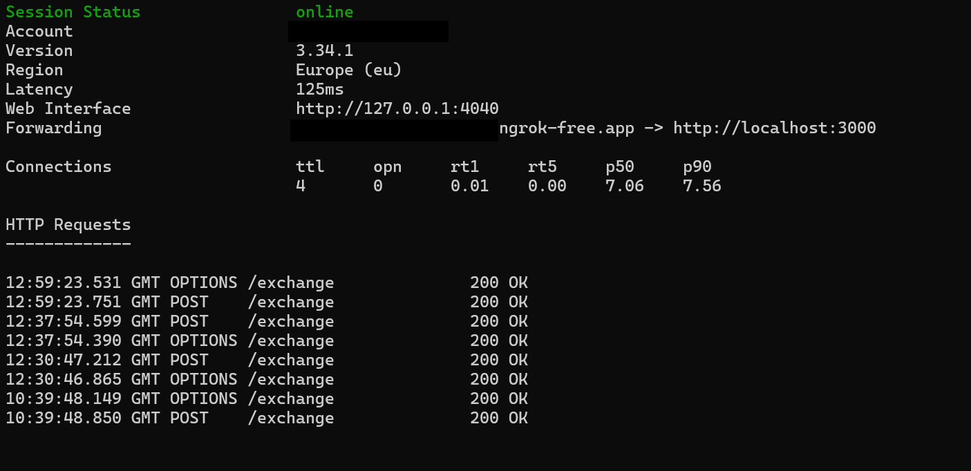Select the p90 value 7.56
This screenshot has width=971, height=471.
point(701,186)
